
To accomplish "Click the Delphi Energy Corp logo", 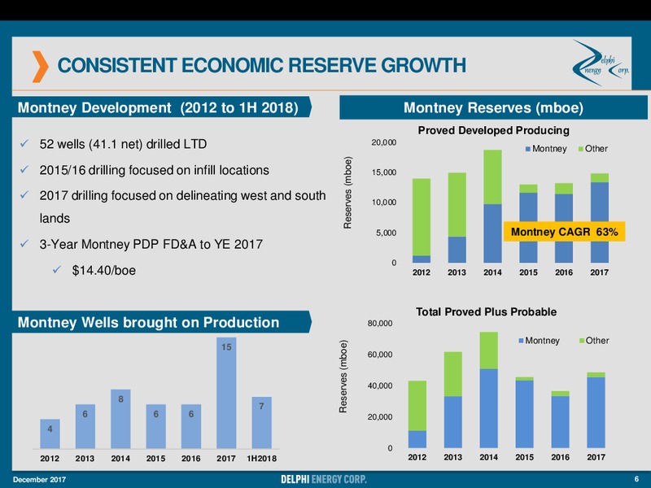I will tap(601, 63).
